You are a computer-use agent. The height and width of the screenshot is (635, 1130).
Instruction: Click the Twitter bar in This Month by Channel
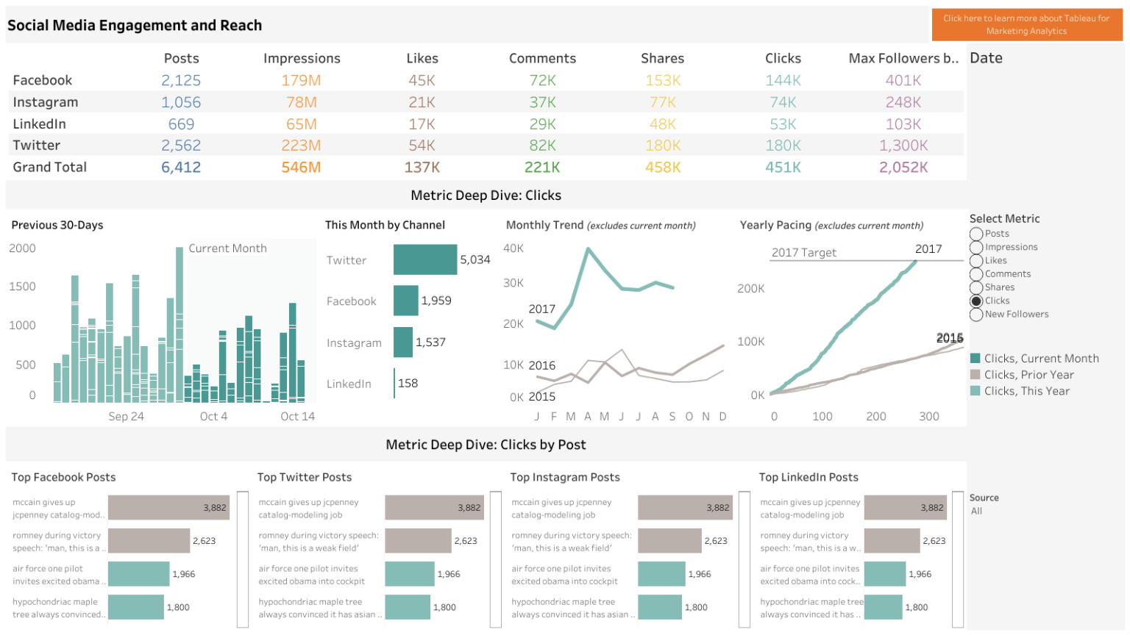point(425,260)
